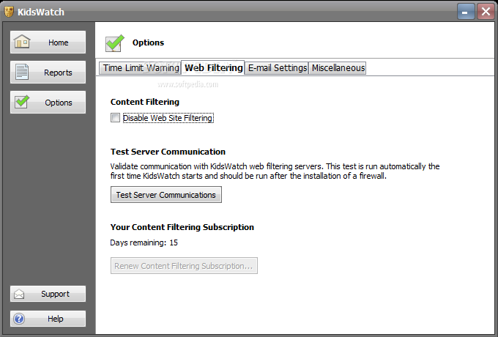Image resolution: width=498 pixels, height=337 pixels.
Task: Click Renew Content Filtering Subscription button
Action: coord(184,265)
